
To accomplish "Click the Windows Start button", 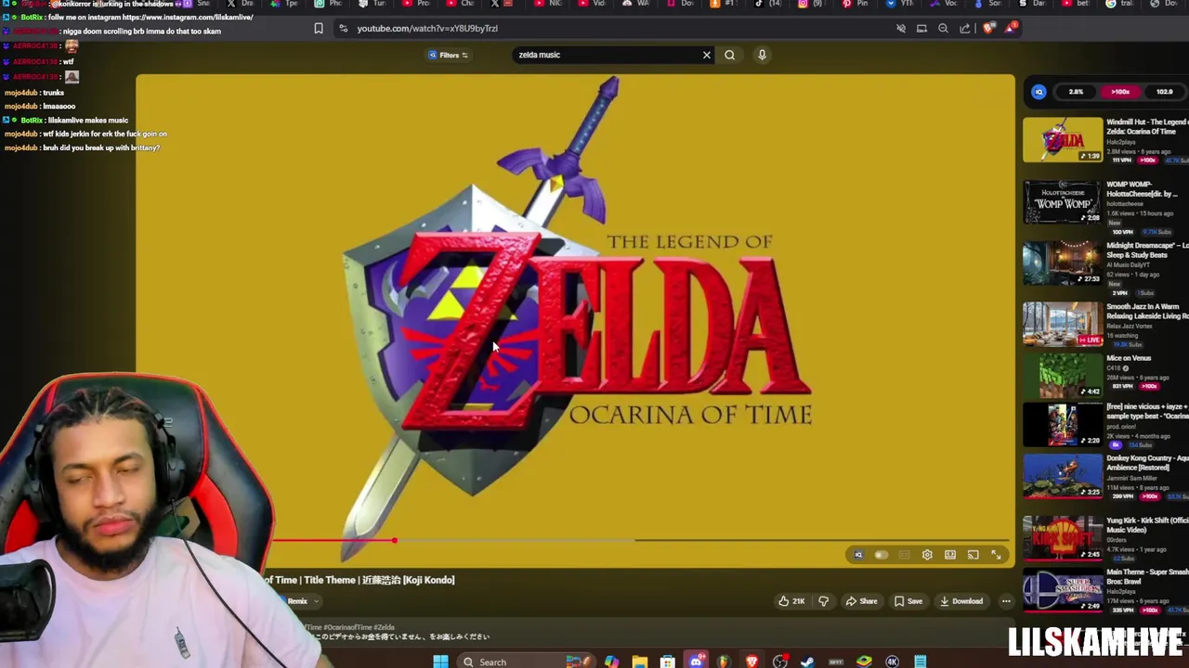I will tap(440, 662).
